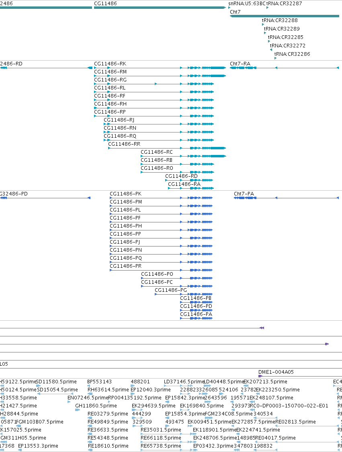Select transcript CG11486-RG label

[x=111, y=79]
